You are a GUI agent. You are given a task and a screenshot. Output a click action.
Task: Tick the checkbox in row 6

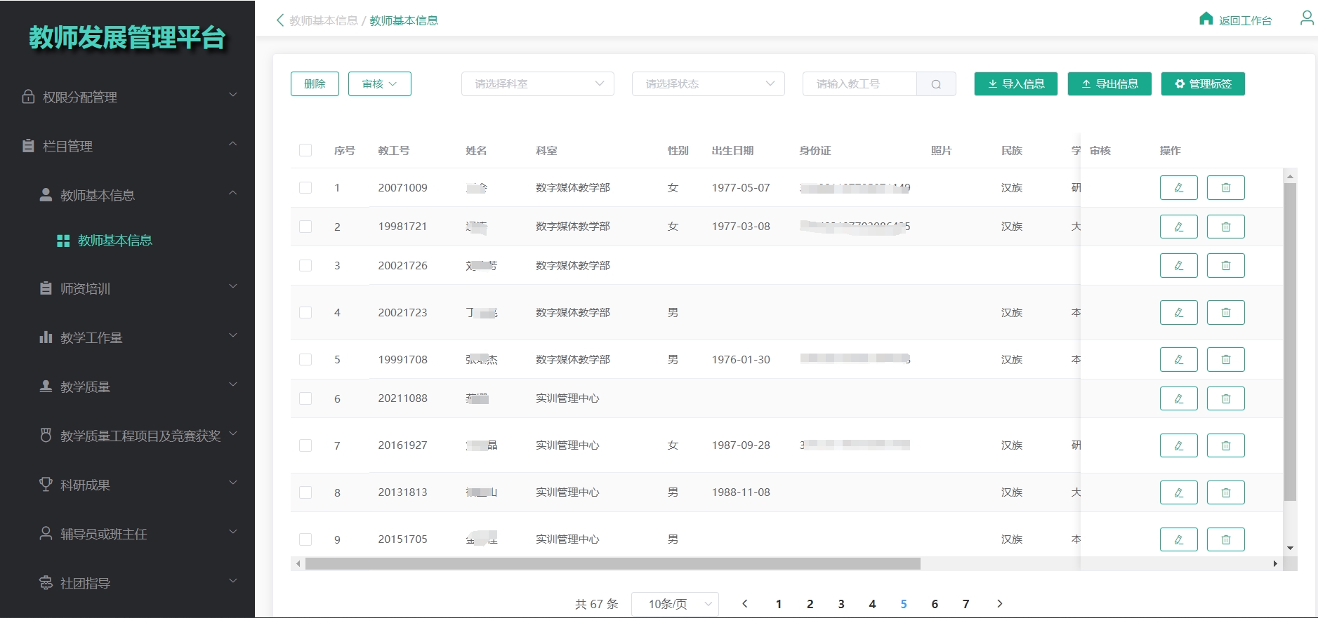[x=305, y=398]
